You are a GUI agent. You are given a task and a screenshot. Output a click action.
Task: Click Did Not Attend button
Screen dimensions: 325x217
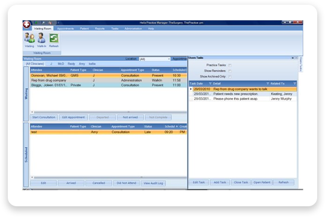[126, 183]
